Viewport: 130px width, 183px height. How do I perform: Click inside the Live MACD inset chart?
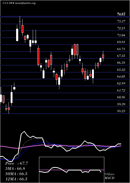[x=71, y=170]
